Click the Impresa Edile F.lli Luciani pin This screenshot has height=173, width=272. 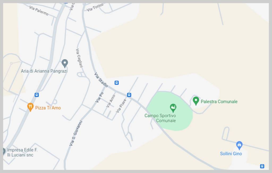(x=4, y=151)
